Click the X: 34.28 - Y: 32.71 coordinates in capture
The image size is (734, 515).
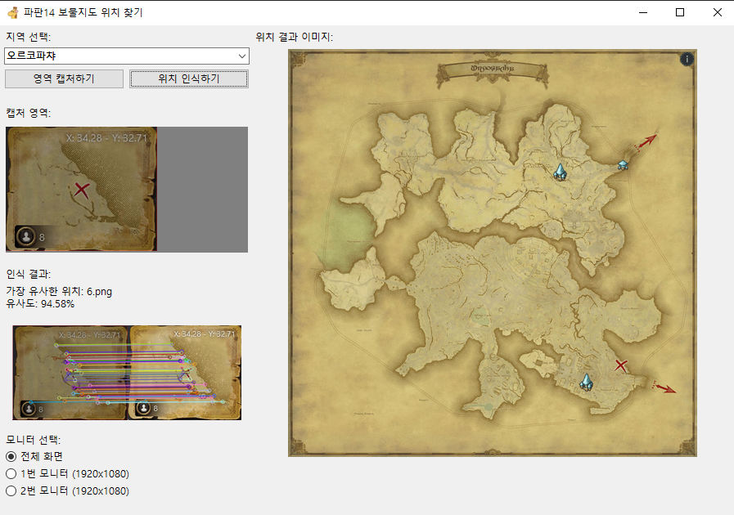[x=106, y=138]
